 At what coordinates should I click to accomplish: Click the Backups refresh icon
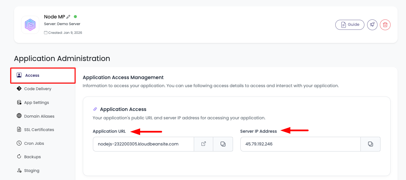tap(19, 157)
